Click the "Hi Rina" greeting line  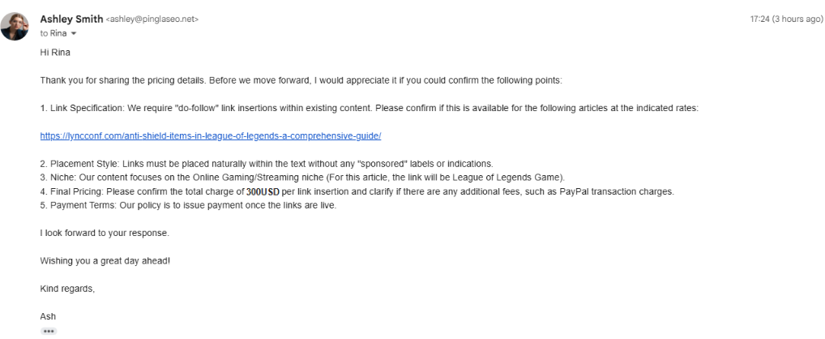[x=55, y=53]
